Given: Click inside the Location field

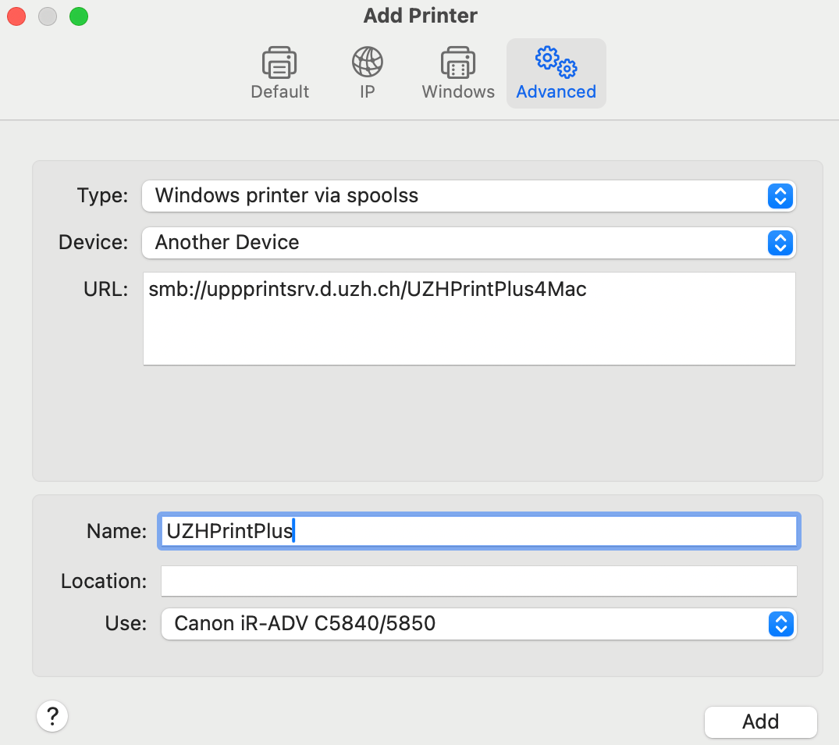Looking at the screenshot, I should point(478,580).
